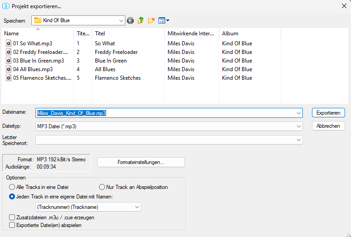Close the Projekt exportieren dialog
The width and height of the screenshot is (351, 237).
[344, 6]
